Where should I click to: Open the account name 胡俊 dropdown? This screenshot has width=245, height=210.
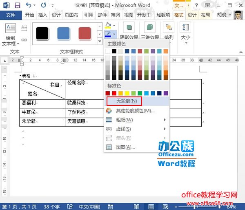coord(230,15)
